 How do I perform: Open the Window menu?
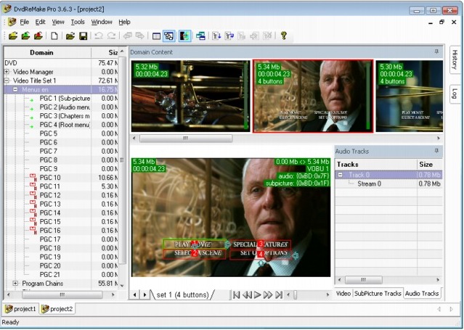point(102,22)
